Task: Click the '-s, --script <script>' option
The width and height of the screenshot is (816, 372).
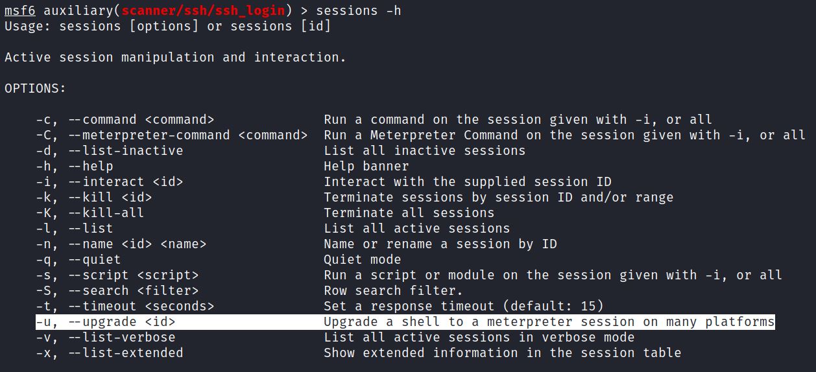Action: click(117, 275)
